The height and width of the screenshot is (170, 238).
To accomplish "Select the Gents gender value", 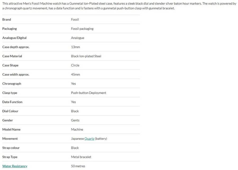I will point(75,120).
